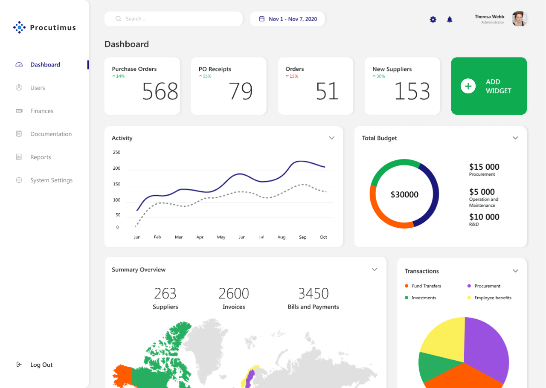
Task: Click the Log Out arrow icon
Action: (x=19, y=365)
